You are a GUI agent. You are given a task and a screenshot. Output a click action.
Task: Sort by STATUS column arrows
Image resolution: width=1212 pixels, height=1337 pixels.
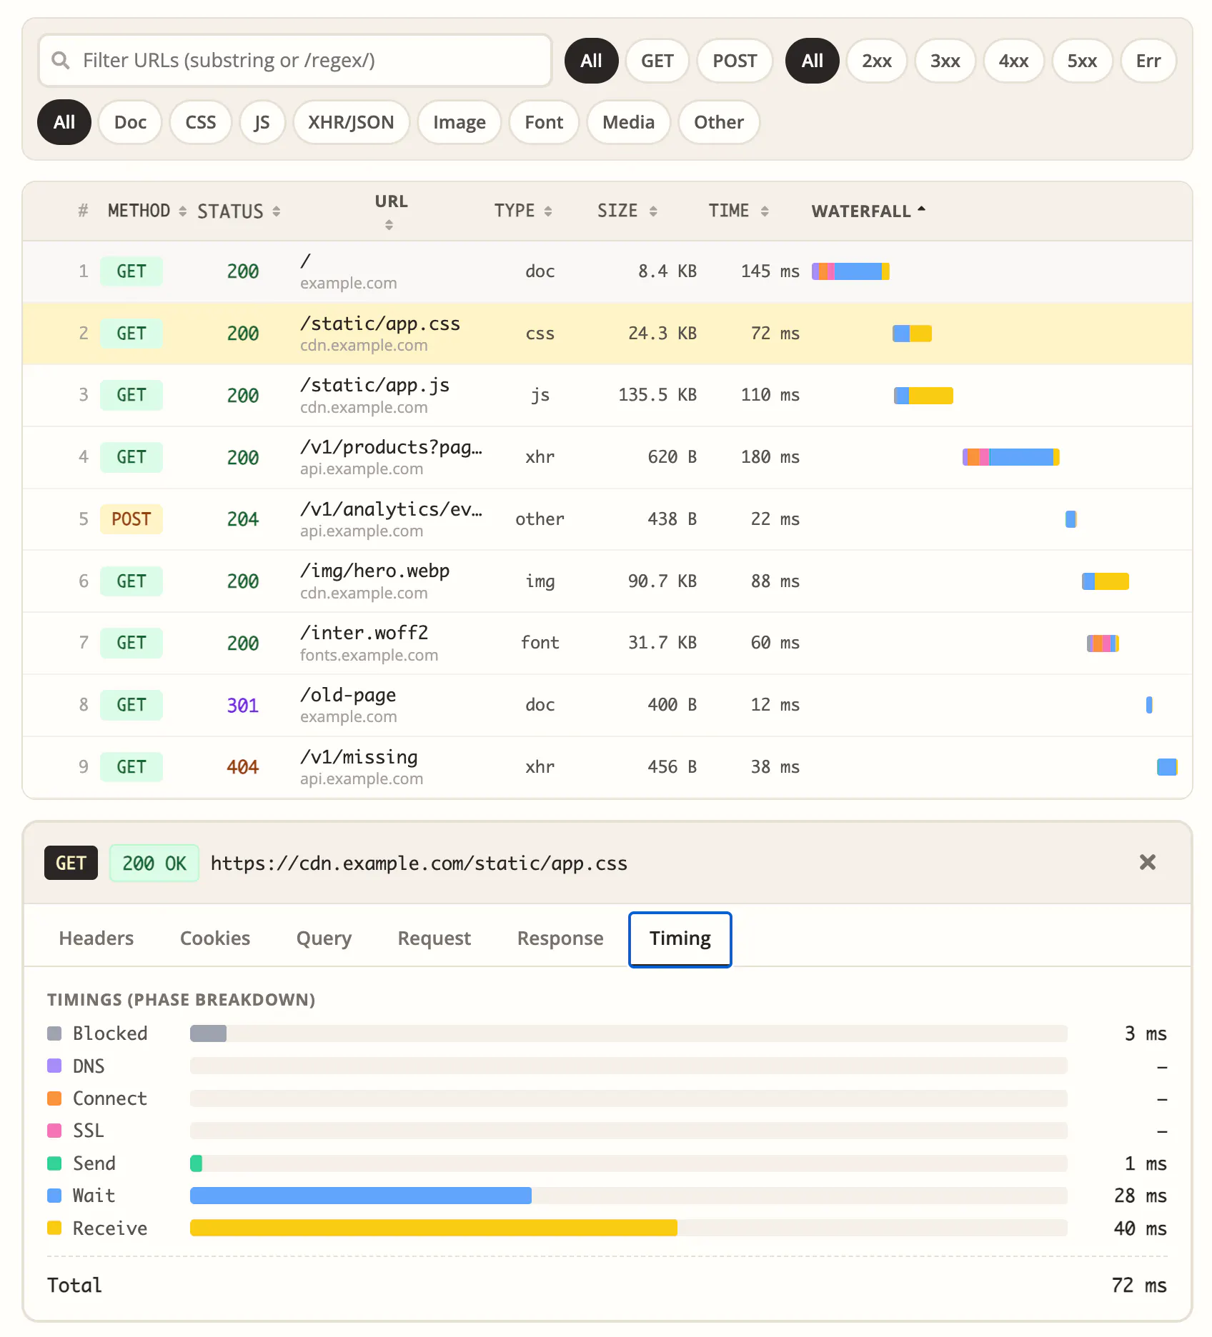276,211
